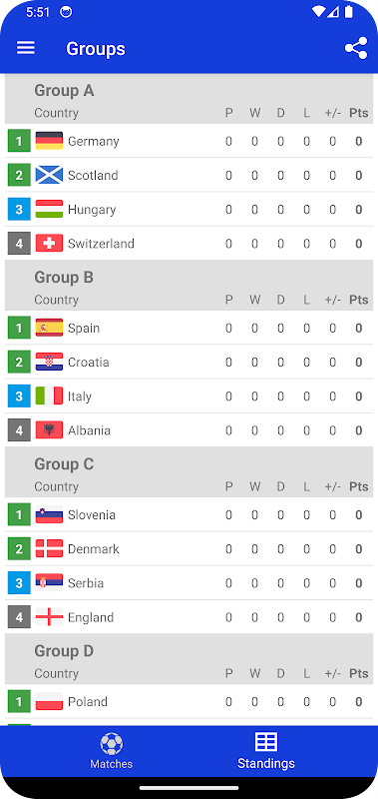Tap the Germany flag icon
The image size is (378, 799).
click(49, 141)
